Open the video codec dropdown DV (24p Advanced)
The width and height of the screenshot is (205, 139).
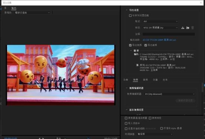click(x=170, y=94)
